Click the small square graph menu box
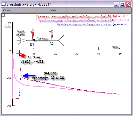 (3, 15)
